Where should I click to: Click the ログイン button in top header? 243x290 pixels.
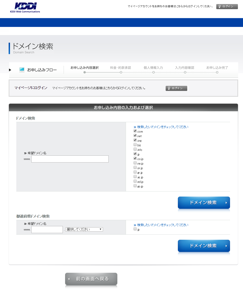[227, 7]
